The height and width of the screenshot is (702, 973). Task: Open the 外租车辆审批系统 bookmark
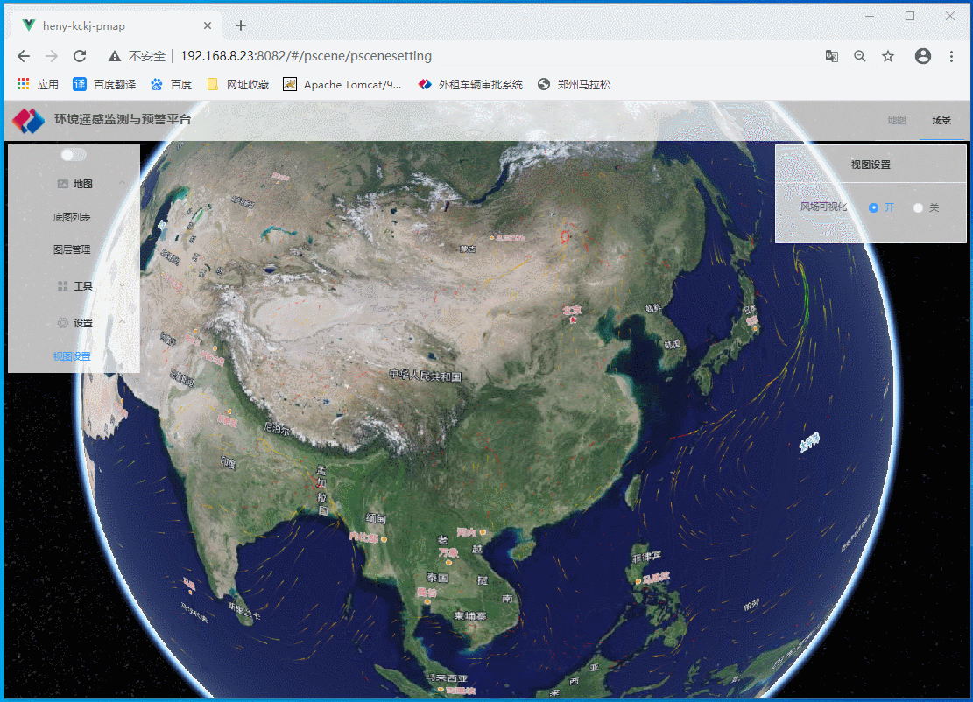pyautogui.click(x=470, y=84)
